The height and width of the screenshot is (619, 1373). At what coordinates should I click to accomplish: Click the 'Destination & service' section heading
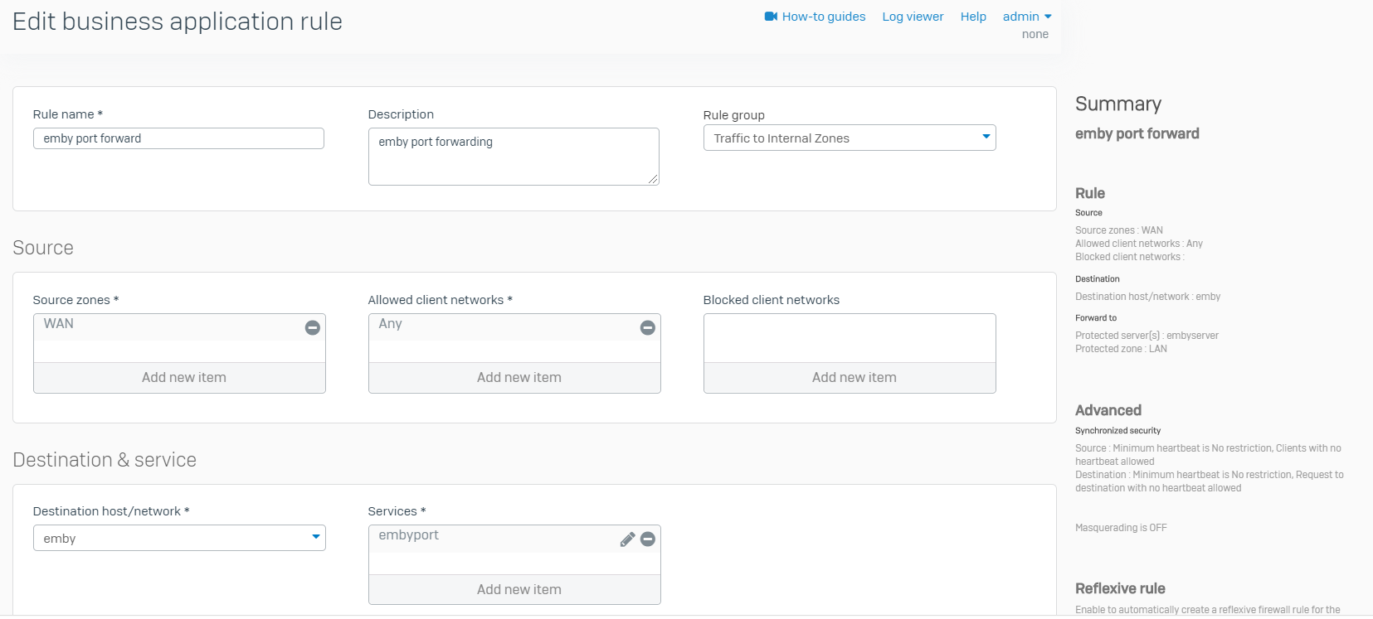tap(105, 460)
